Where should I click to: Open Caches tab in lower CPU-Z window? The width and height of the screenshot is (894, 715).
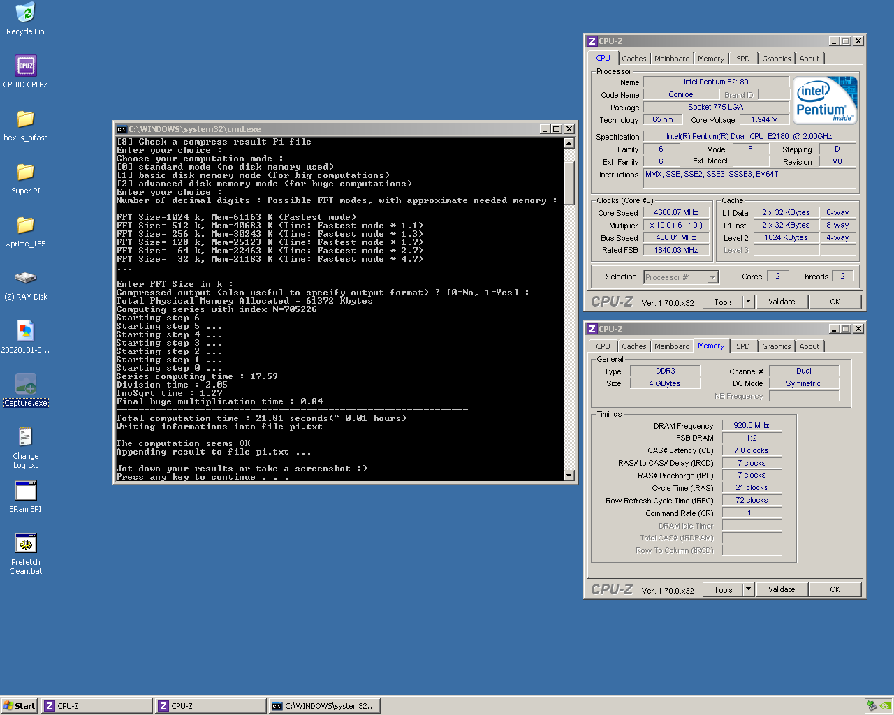point(634,346)
